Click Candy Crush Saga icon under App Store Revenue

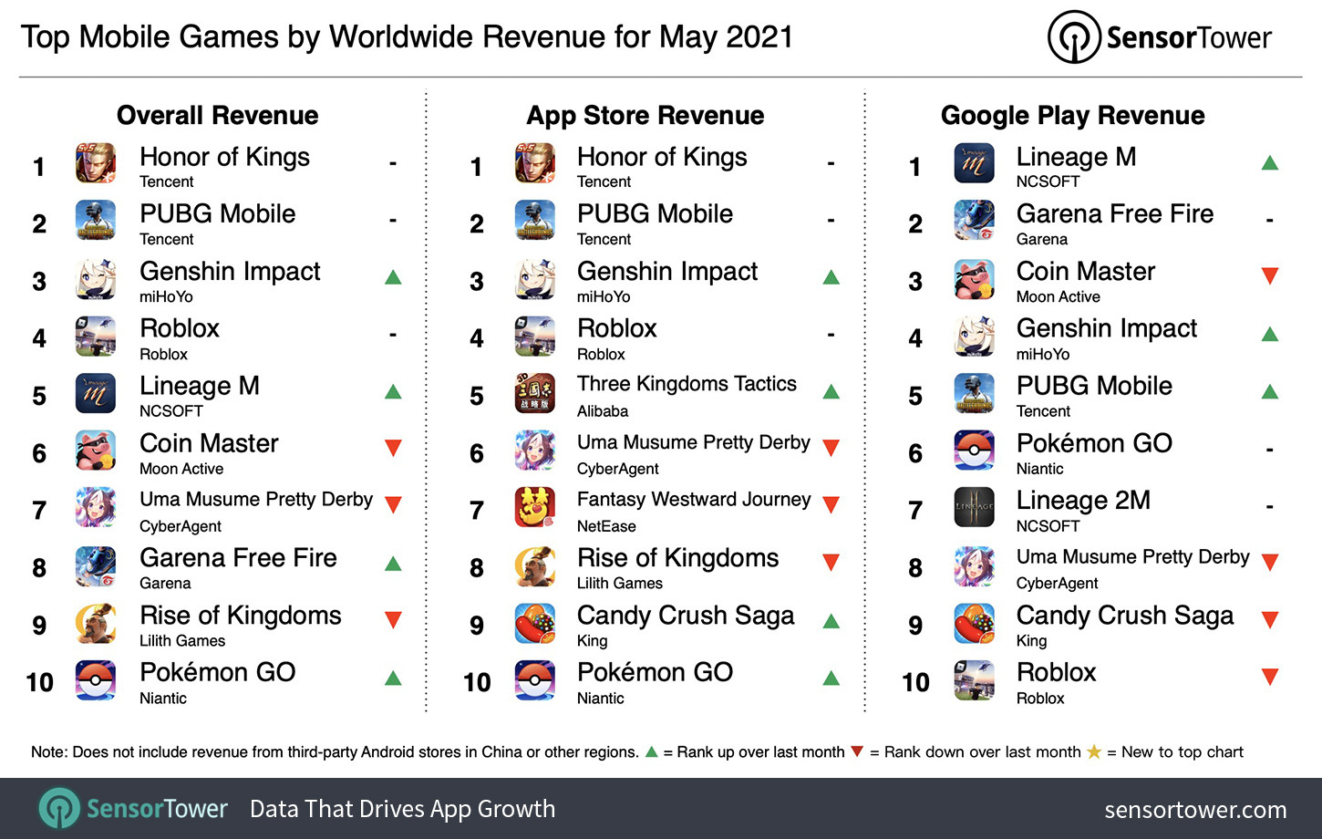[x=534, y=624]
